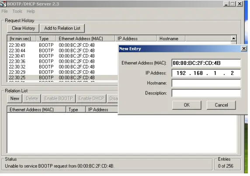
Task: Click the Clear History button
Action: pos(23,28)
